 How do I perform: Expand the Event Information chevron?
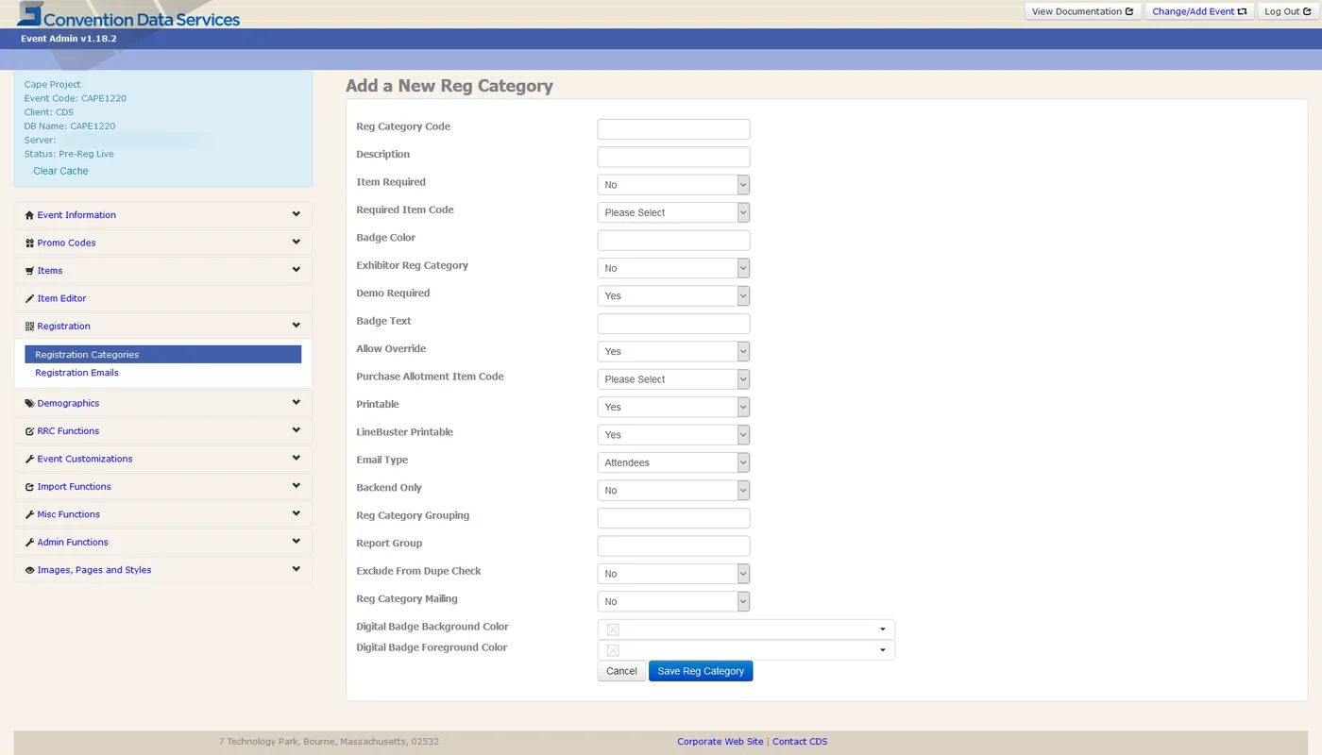297,214
